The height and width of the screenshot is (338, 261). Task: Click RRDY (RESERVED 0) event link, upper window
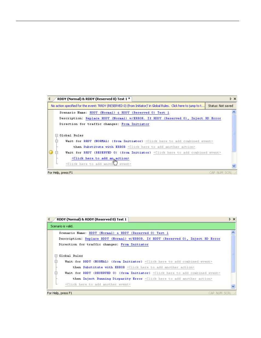point(100,152)
